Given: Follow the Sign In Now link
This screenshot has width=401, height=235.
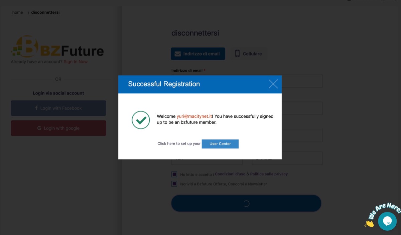Looking at the screenshot, I should coord(76,62).
